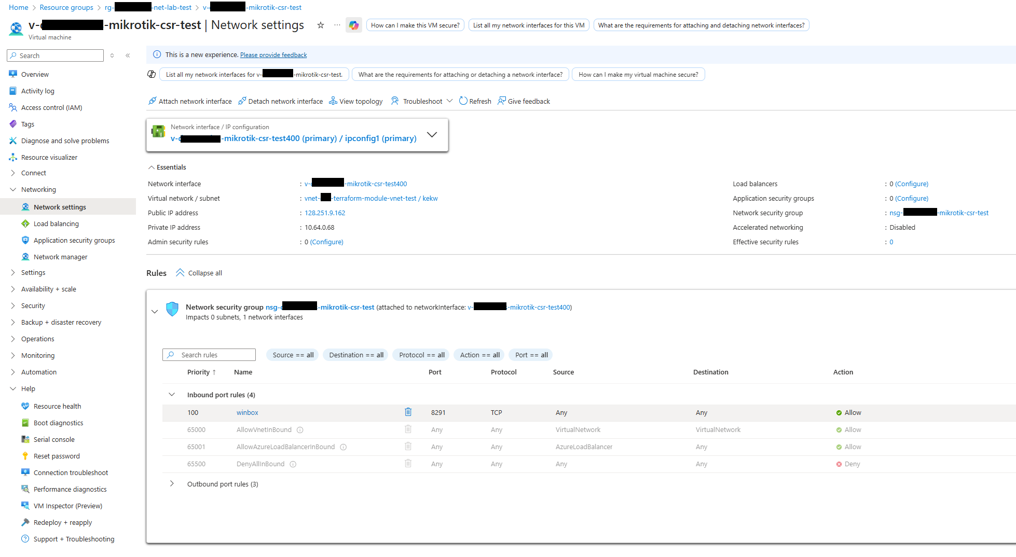The width and height of the screenshot is (1016, 557).
Task: Expand the Settings section in sidebar
Action: pos(13,272)
